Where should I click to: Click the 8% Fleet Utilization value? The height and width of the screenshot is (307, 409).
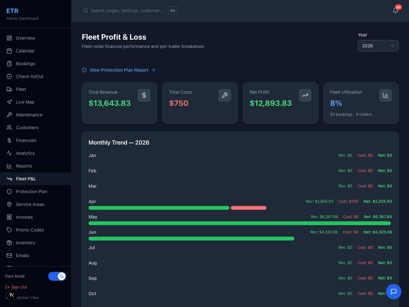click(336, 103)
